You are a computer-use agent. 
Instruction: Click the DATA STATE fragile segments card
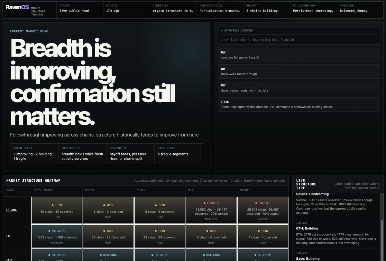pyautogui.click(x=179, y=154)
